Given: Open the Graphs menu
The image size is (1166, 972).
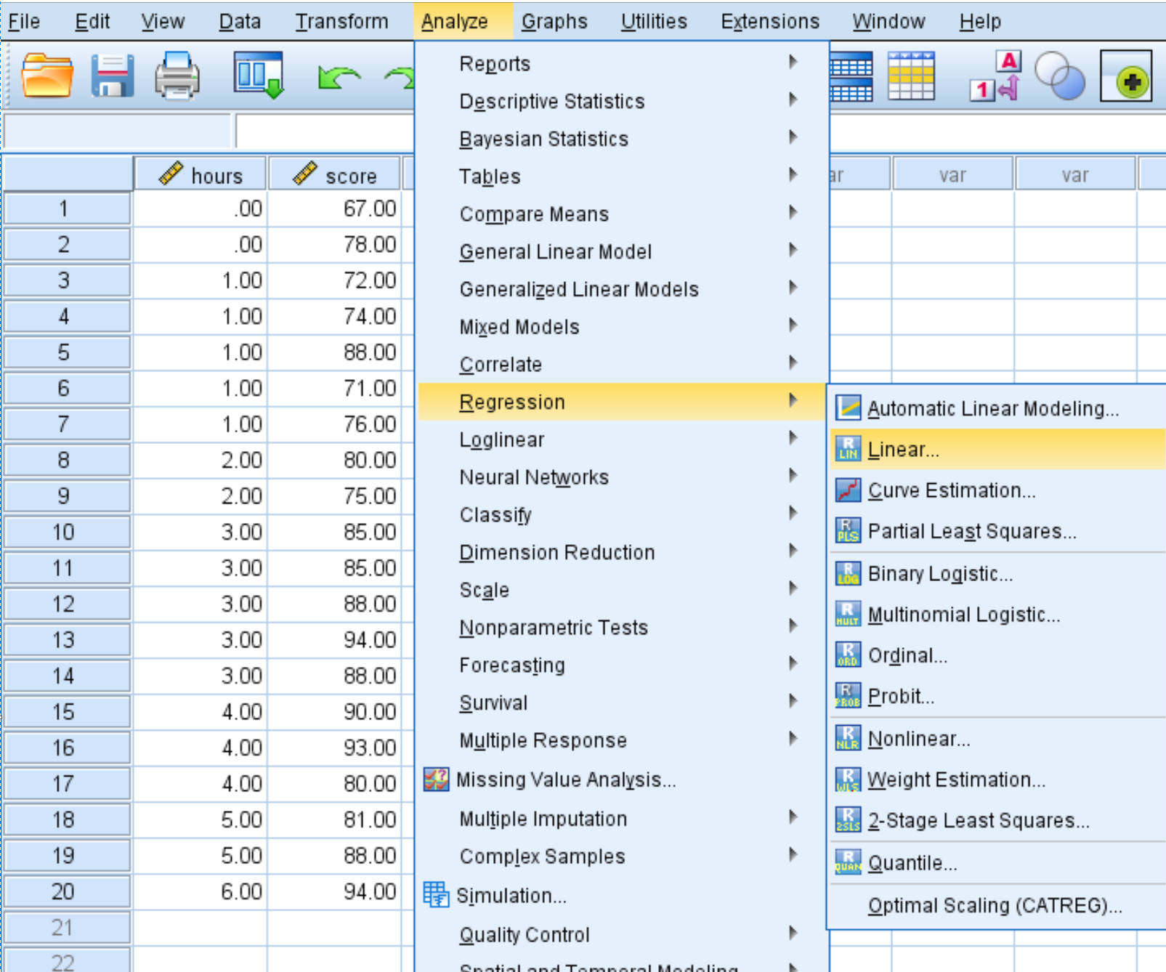Looking at the screenshot, I should [554, 22].
